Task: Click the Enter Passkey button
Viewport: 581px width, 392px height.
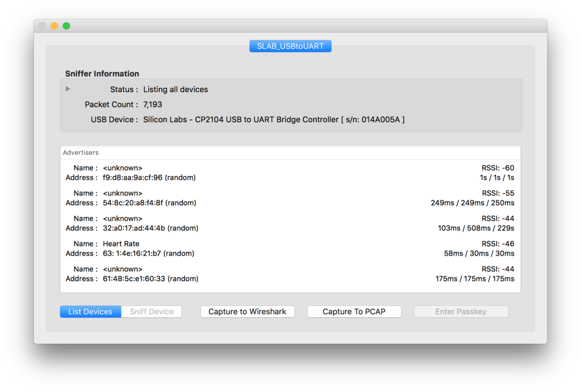Action: pyautogui.click(x=461, y=312)
